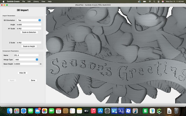The height and width of the screenshot is (116, 186).
Task: Open Numbers from the dock
Action: pos(145,111)
